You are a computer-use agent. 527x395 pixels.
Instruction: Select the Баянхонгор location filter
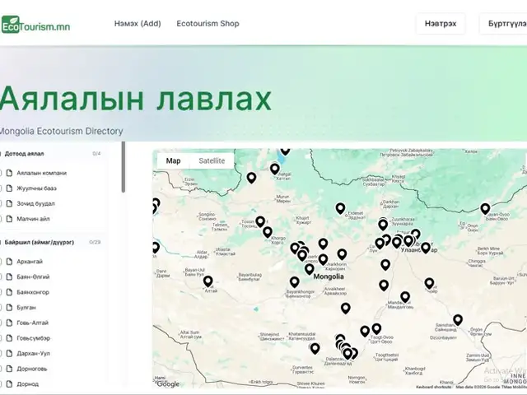[x=33, y=292]
